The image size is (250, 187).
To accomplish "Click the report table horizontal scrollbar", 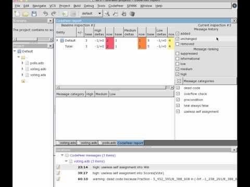I will [x=115, y=87].
